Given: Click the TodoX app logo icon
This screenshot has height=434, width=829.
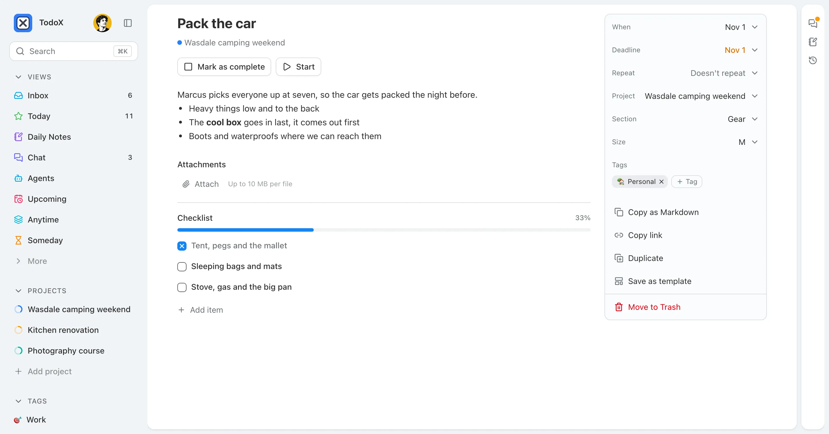Looking at the screenshot, I should (23, 23).
